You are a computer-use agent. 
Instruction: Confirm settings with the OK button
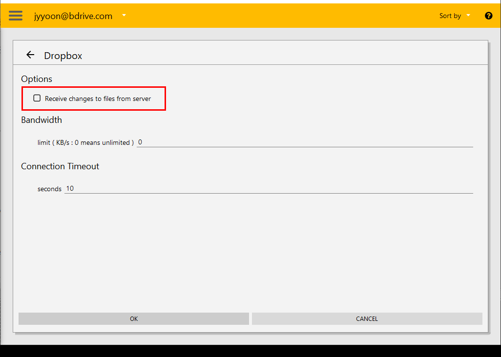134,319
